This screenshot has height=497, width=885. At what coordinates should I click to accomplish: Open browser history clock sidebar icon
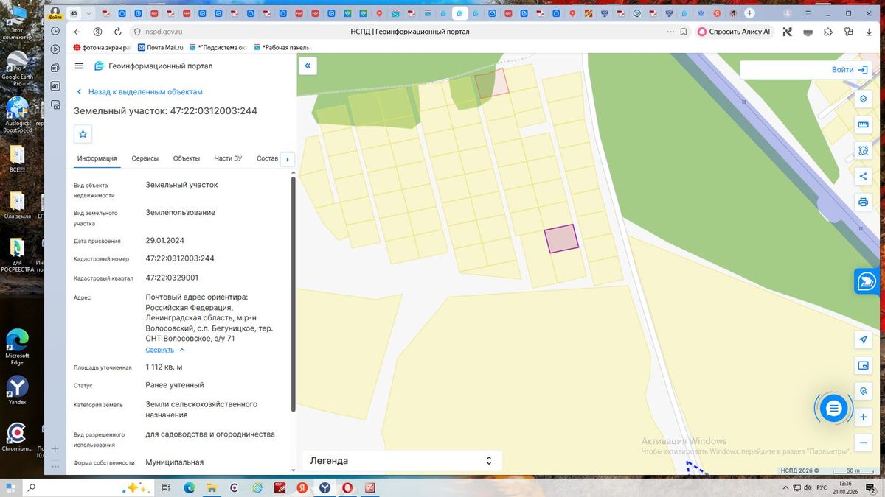click(x=55, y=31)
